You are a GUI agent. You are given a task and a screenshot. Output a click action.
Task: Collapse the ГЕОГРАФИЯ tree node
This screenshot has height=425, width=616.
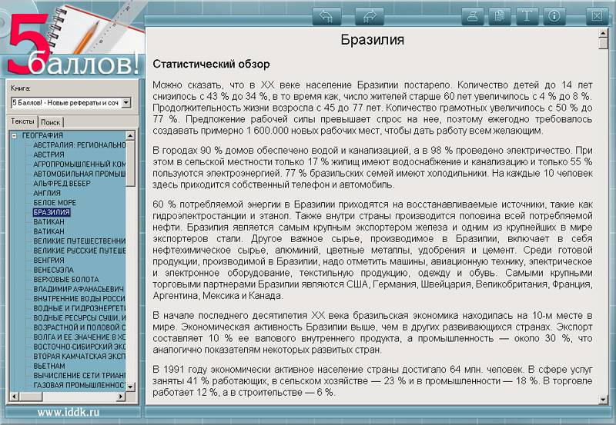pyautogui.click(x=15, y=136)
